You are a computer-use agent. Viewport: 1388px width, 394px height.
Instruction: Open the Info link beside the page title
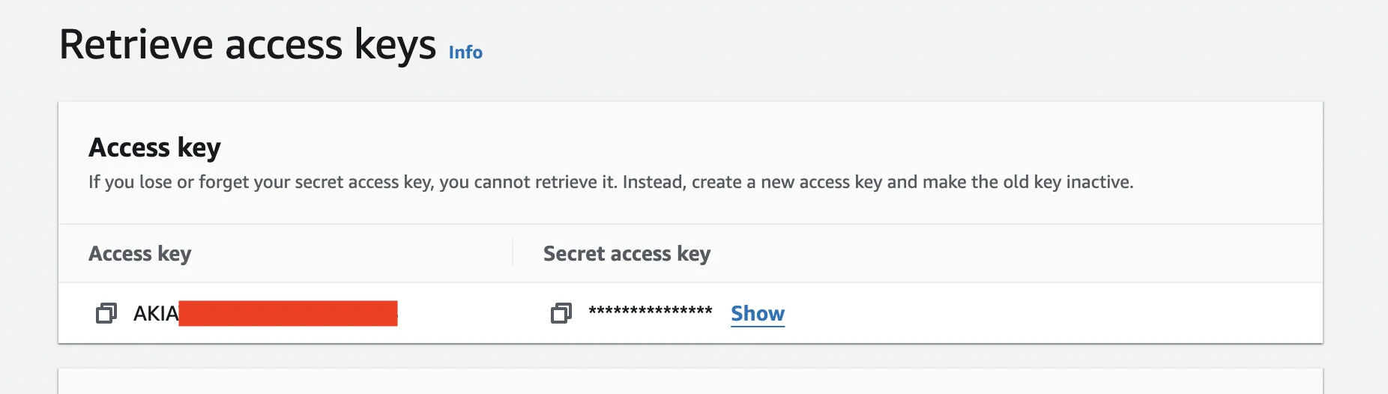pyautogui.click(x=465, y=52)
